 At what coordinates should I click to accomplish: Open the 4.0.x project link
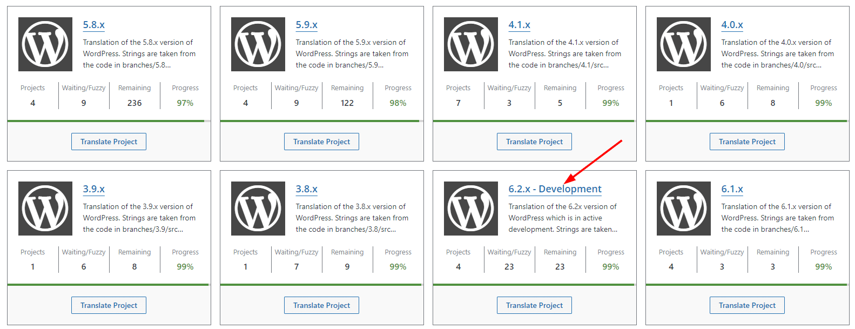732,25
